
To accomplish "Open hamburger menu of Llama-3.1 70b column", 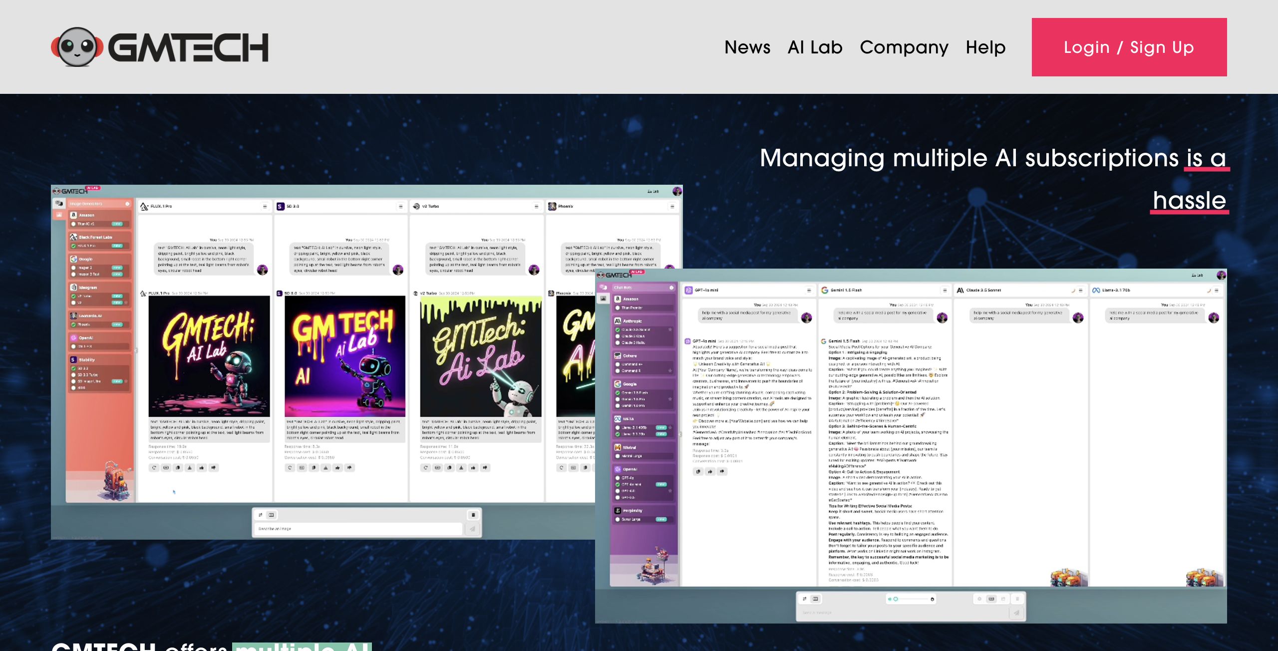I will [x=1217, y=290].
